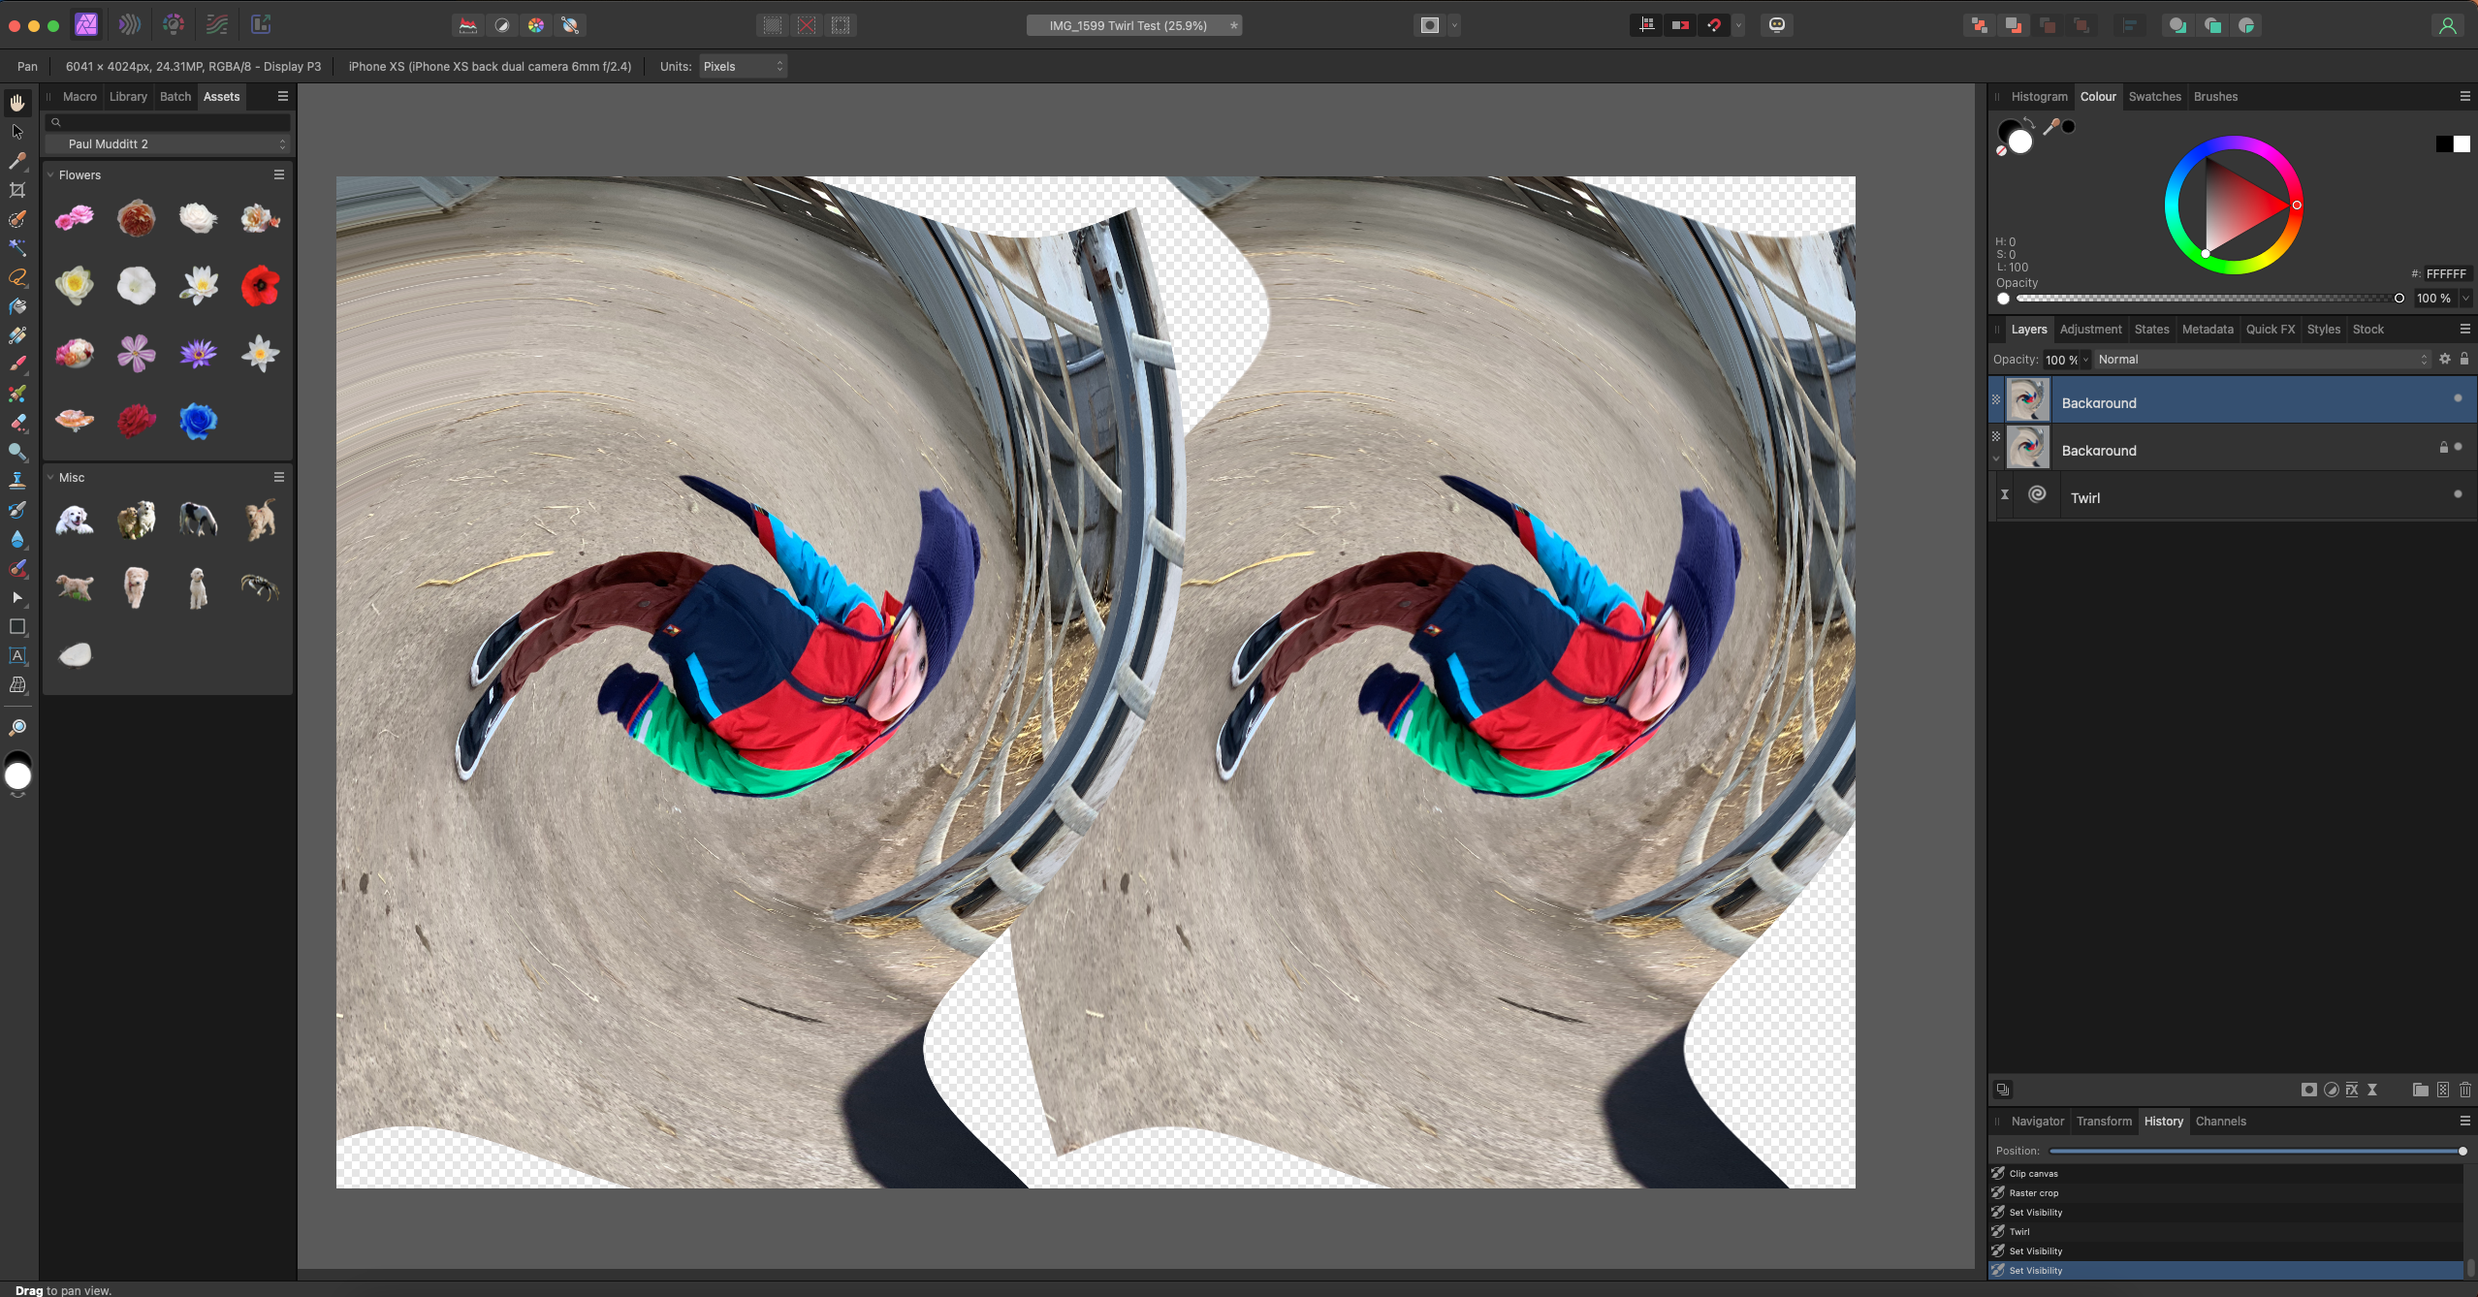Open the Swatches tab
The image size is (2478, 1297).
pos(2154,97)
